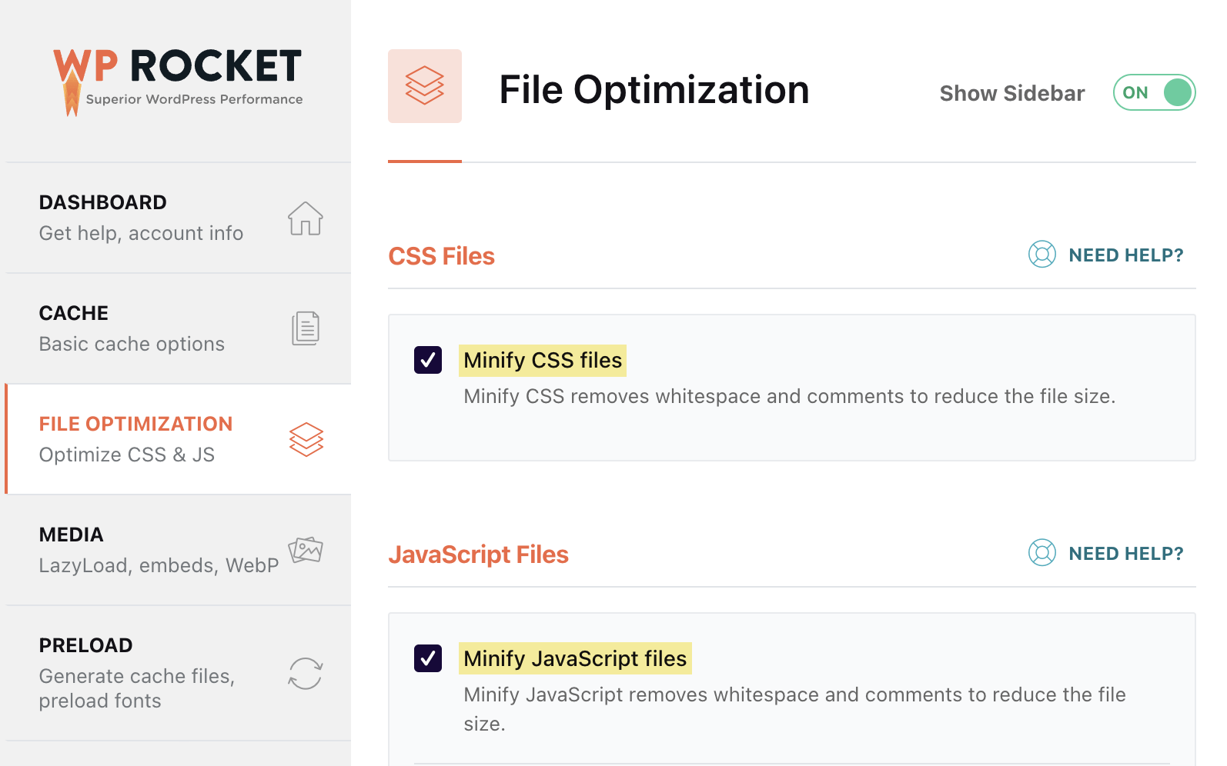Uncheck the Minify JavaScript files checkbox
Image resolution: width=1227 pixels, height=766 pixels.
tap(428, 658)
